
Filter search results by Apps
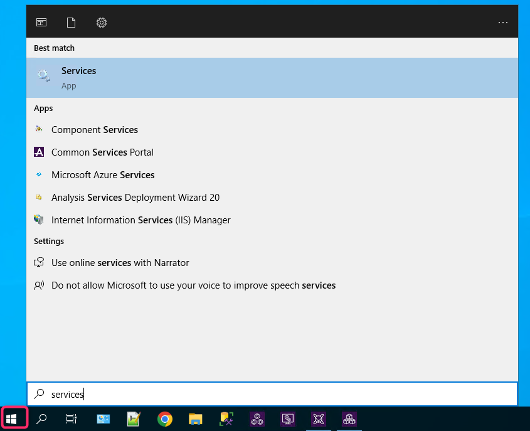click(41, 23)
